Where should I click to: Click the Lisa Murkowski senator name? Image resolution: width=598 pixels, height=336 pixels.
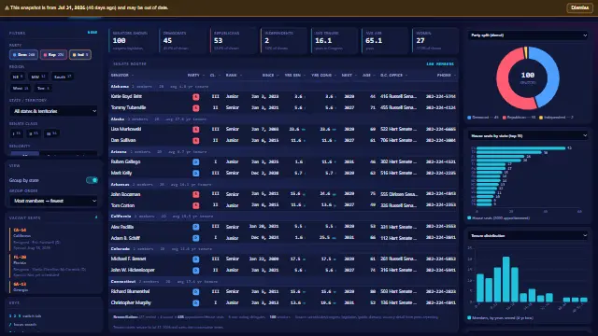126,130
